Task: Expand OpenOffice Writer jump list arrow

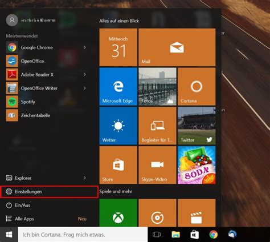Action: 85,88
